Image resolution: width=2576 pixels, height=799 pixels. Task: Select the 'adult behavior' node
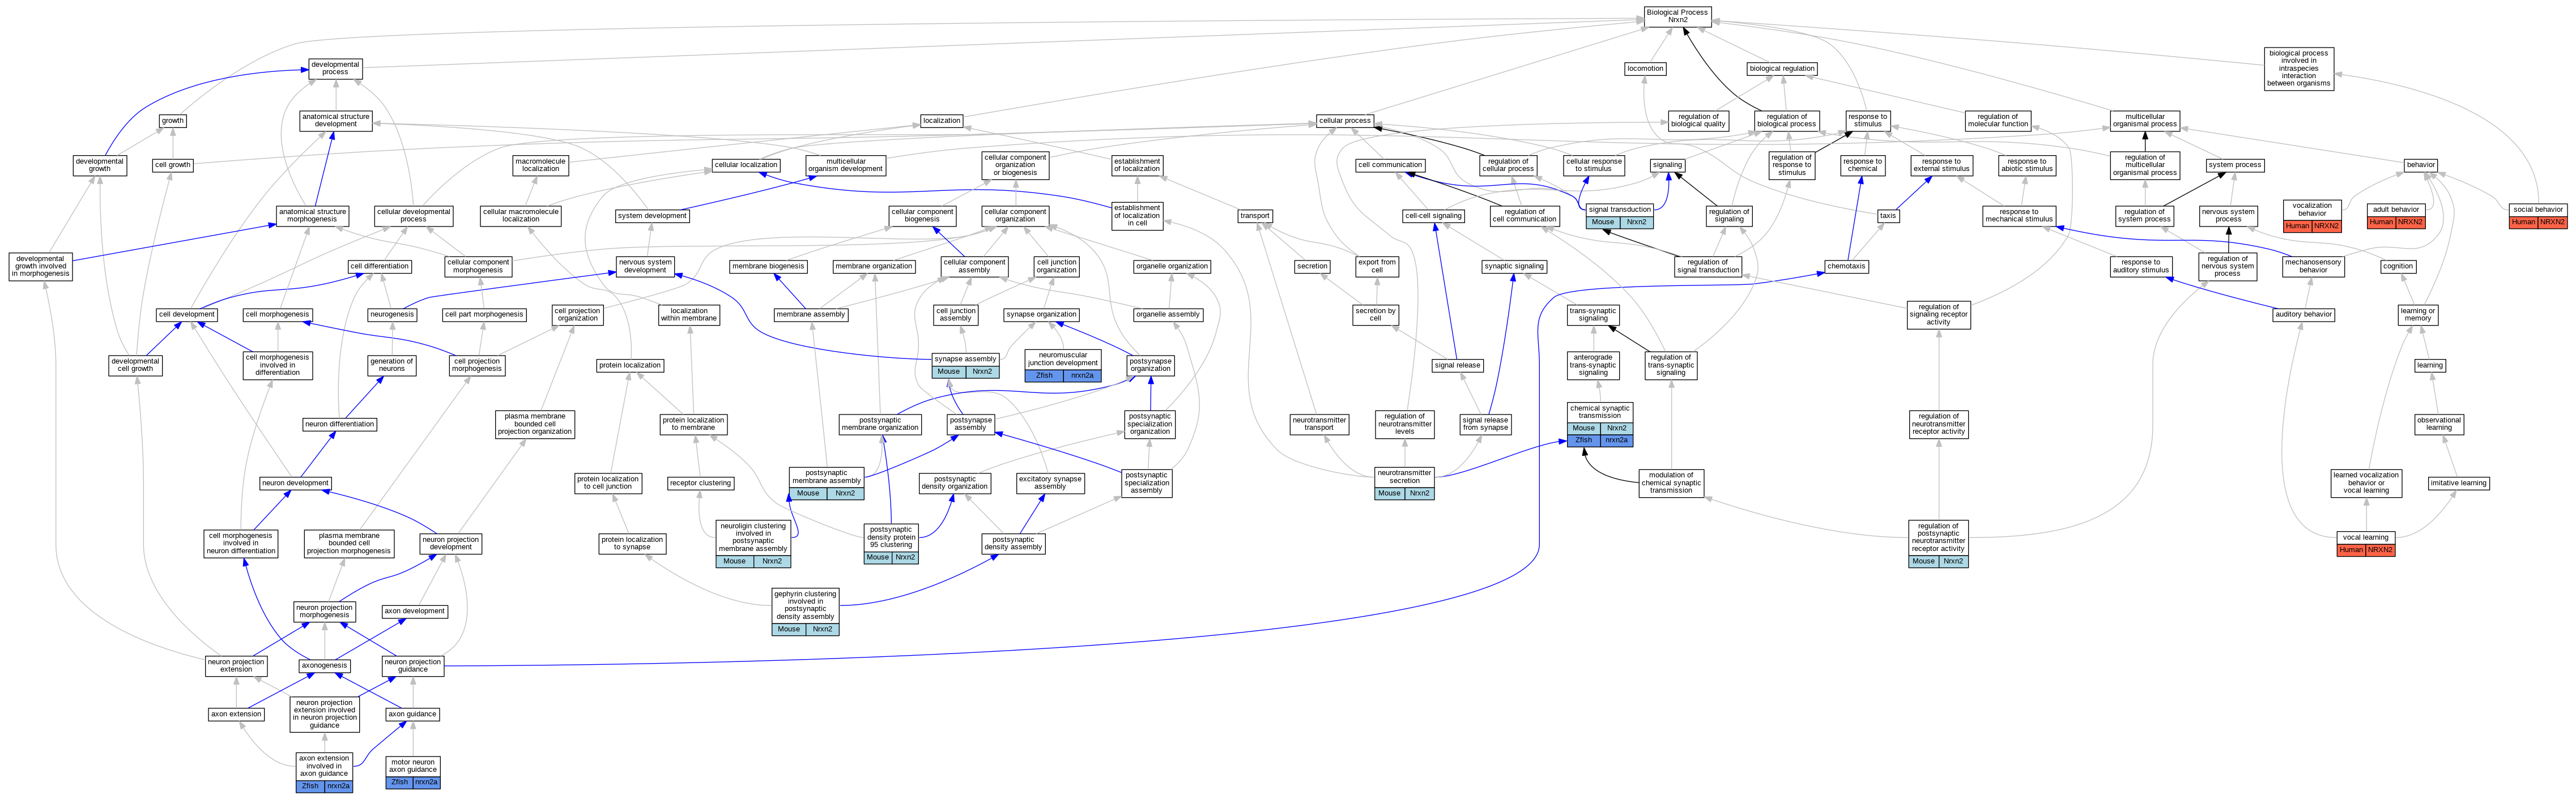click(x=2396, y=216)
